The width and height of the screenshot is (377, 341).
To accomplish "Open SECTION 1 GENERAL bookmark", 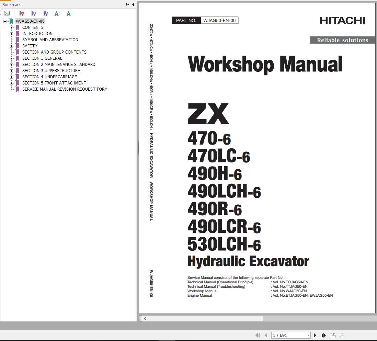I will tap(42, 58).
